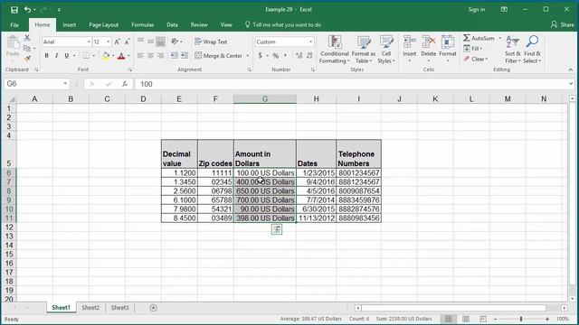This screenshot has width=579, height=325.
Task: Toggle Wrap Text
Action: [211, 42]
